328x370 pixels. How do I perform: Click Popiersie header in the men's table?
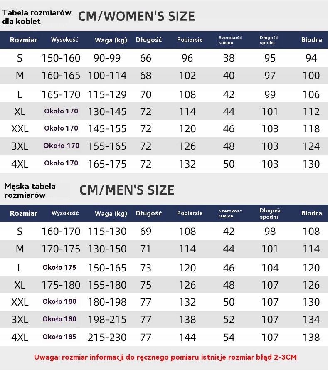pyautogui.click(x=190, y=213)
